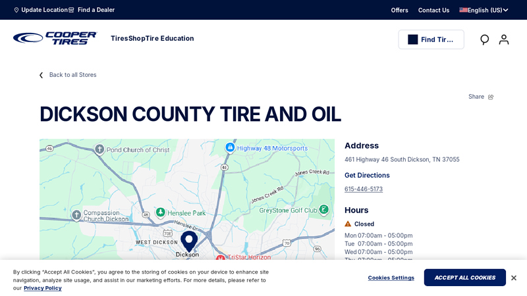Image resolution: width=527 pixels, height=296 pixels.
Task: Click the TriStar Horizon hospital marker
Action: point(220,258)
